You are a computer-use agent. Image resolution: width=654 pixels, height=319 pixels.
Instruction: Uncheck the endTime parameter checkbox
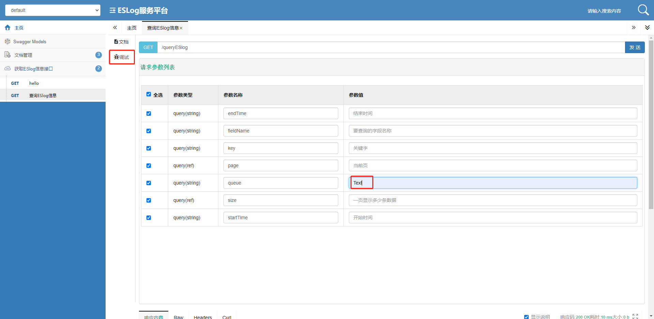coord(149,113)
